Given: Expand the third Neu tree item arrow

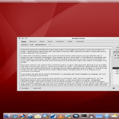Looking at the screenshot, I should tap(114, 73).
